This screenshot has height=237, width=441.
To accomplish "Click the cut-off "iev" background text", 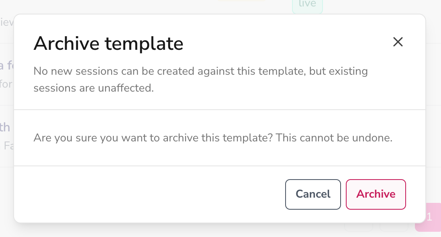I will [x=7, y=22].
